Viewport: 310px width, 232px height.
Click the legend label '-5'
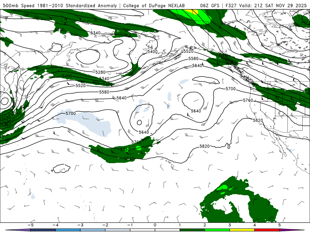tap(31, 225)
